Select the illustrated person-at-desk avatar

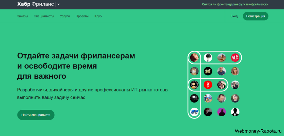208,98
